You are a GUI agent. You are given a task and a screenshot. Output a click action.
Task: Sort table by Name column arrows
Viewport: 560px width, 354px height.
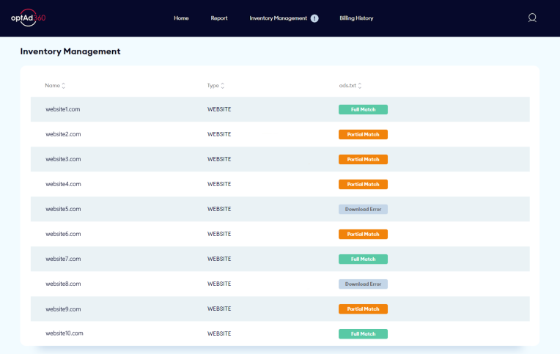[64, 86]
